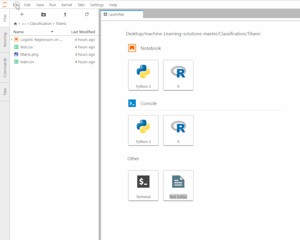Select the Launcher tab
This screenshot has width=300, height=240.
point(122,14)
